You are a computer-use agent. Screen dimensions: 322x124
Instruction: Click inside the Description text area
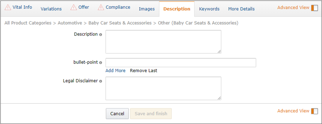[163, 42]
